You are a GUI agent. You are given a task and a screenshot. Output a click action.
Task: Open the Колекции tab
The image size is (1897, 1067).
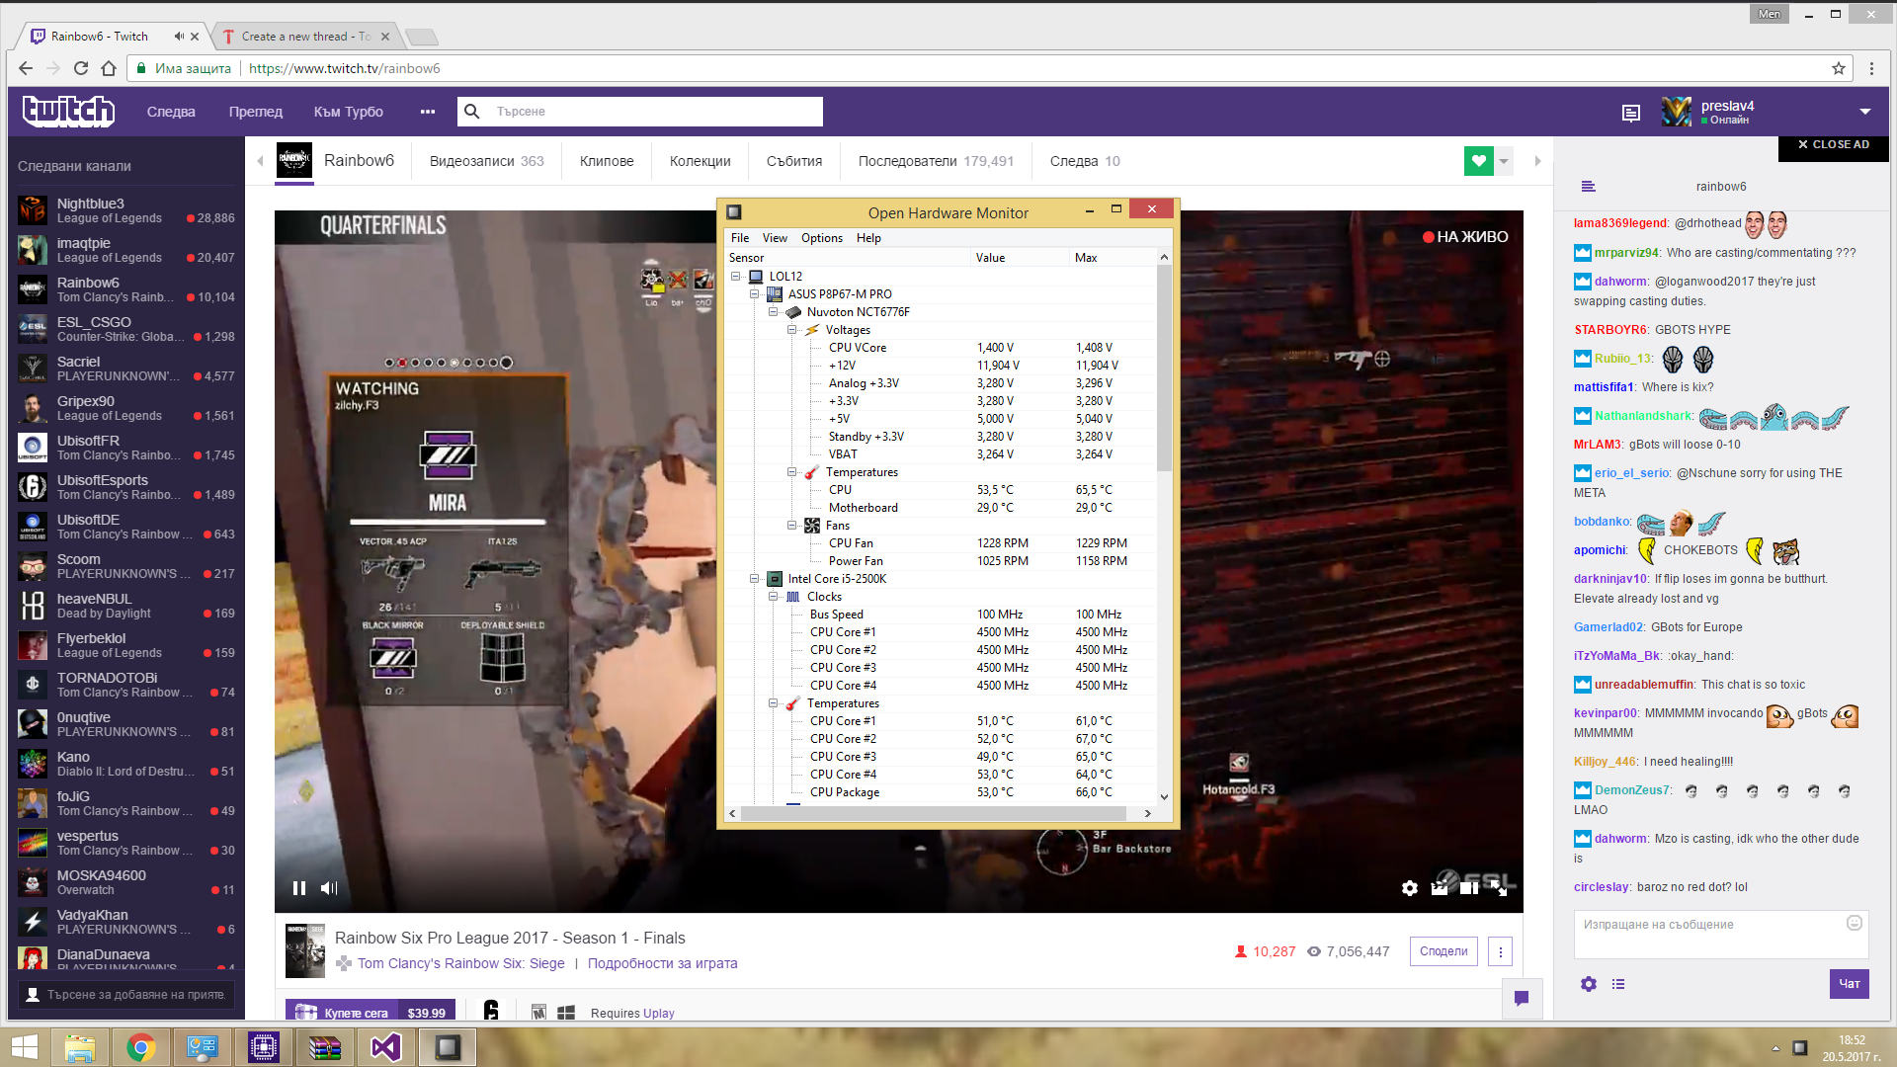(701, 161)
